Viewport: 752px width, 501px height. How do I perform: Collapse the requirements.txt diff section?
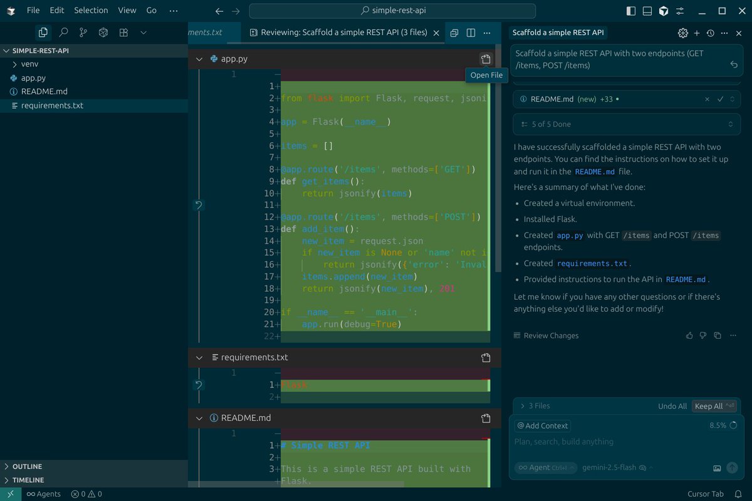point(199,358)
